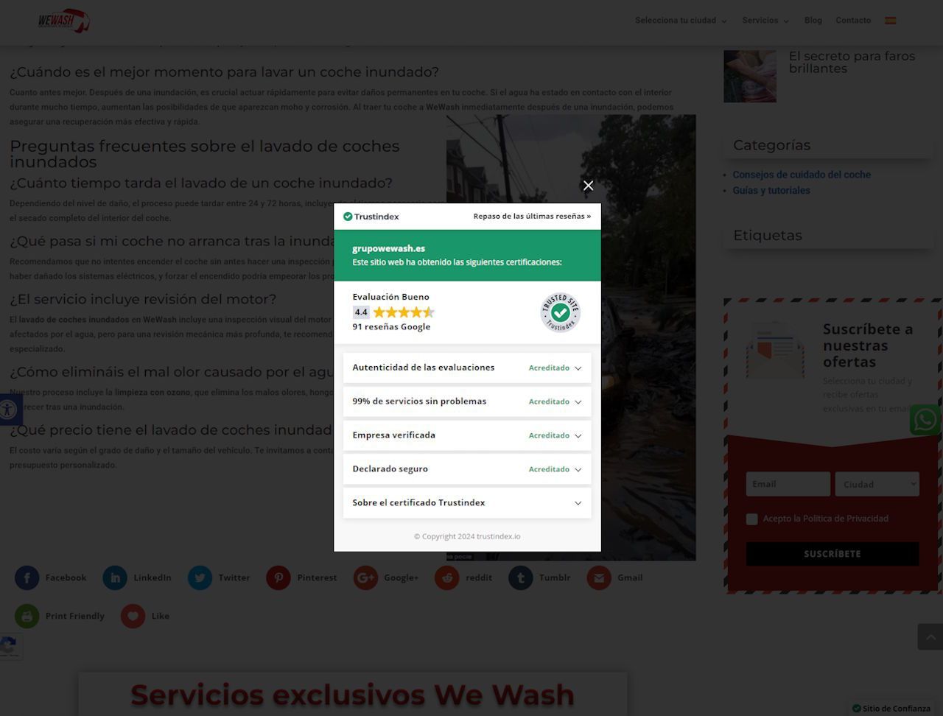Click the Etiquetas sidebar heading

[x=768, y=236]
